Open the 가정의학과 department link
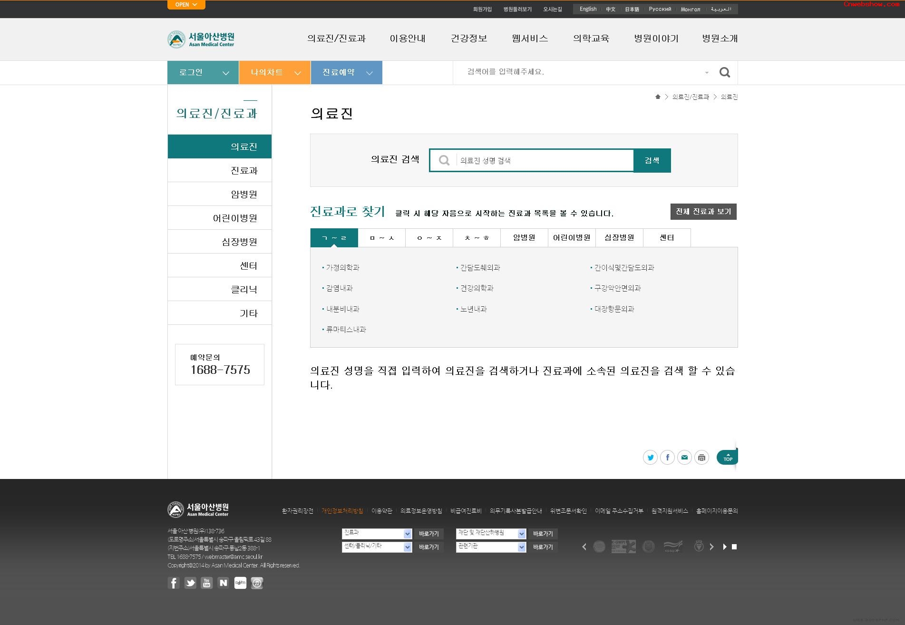 [342, 268]
